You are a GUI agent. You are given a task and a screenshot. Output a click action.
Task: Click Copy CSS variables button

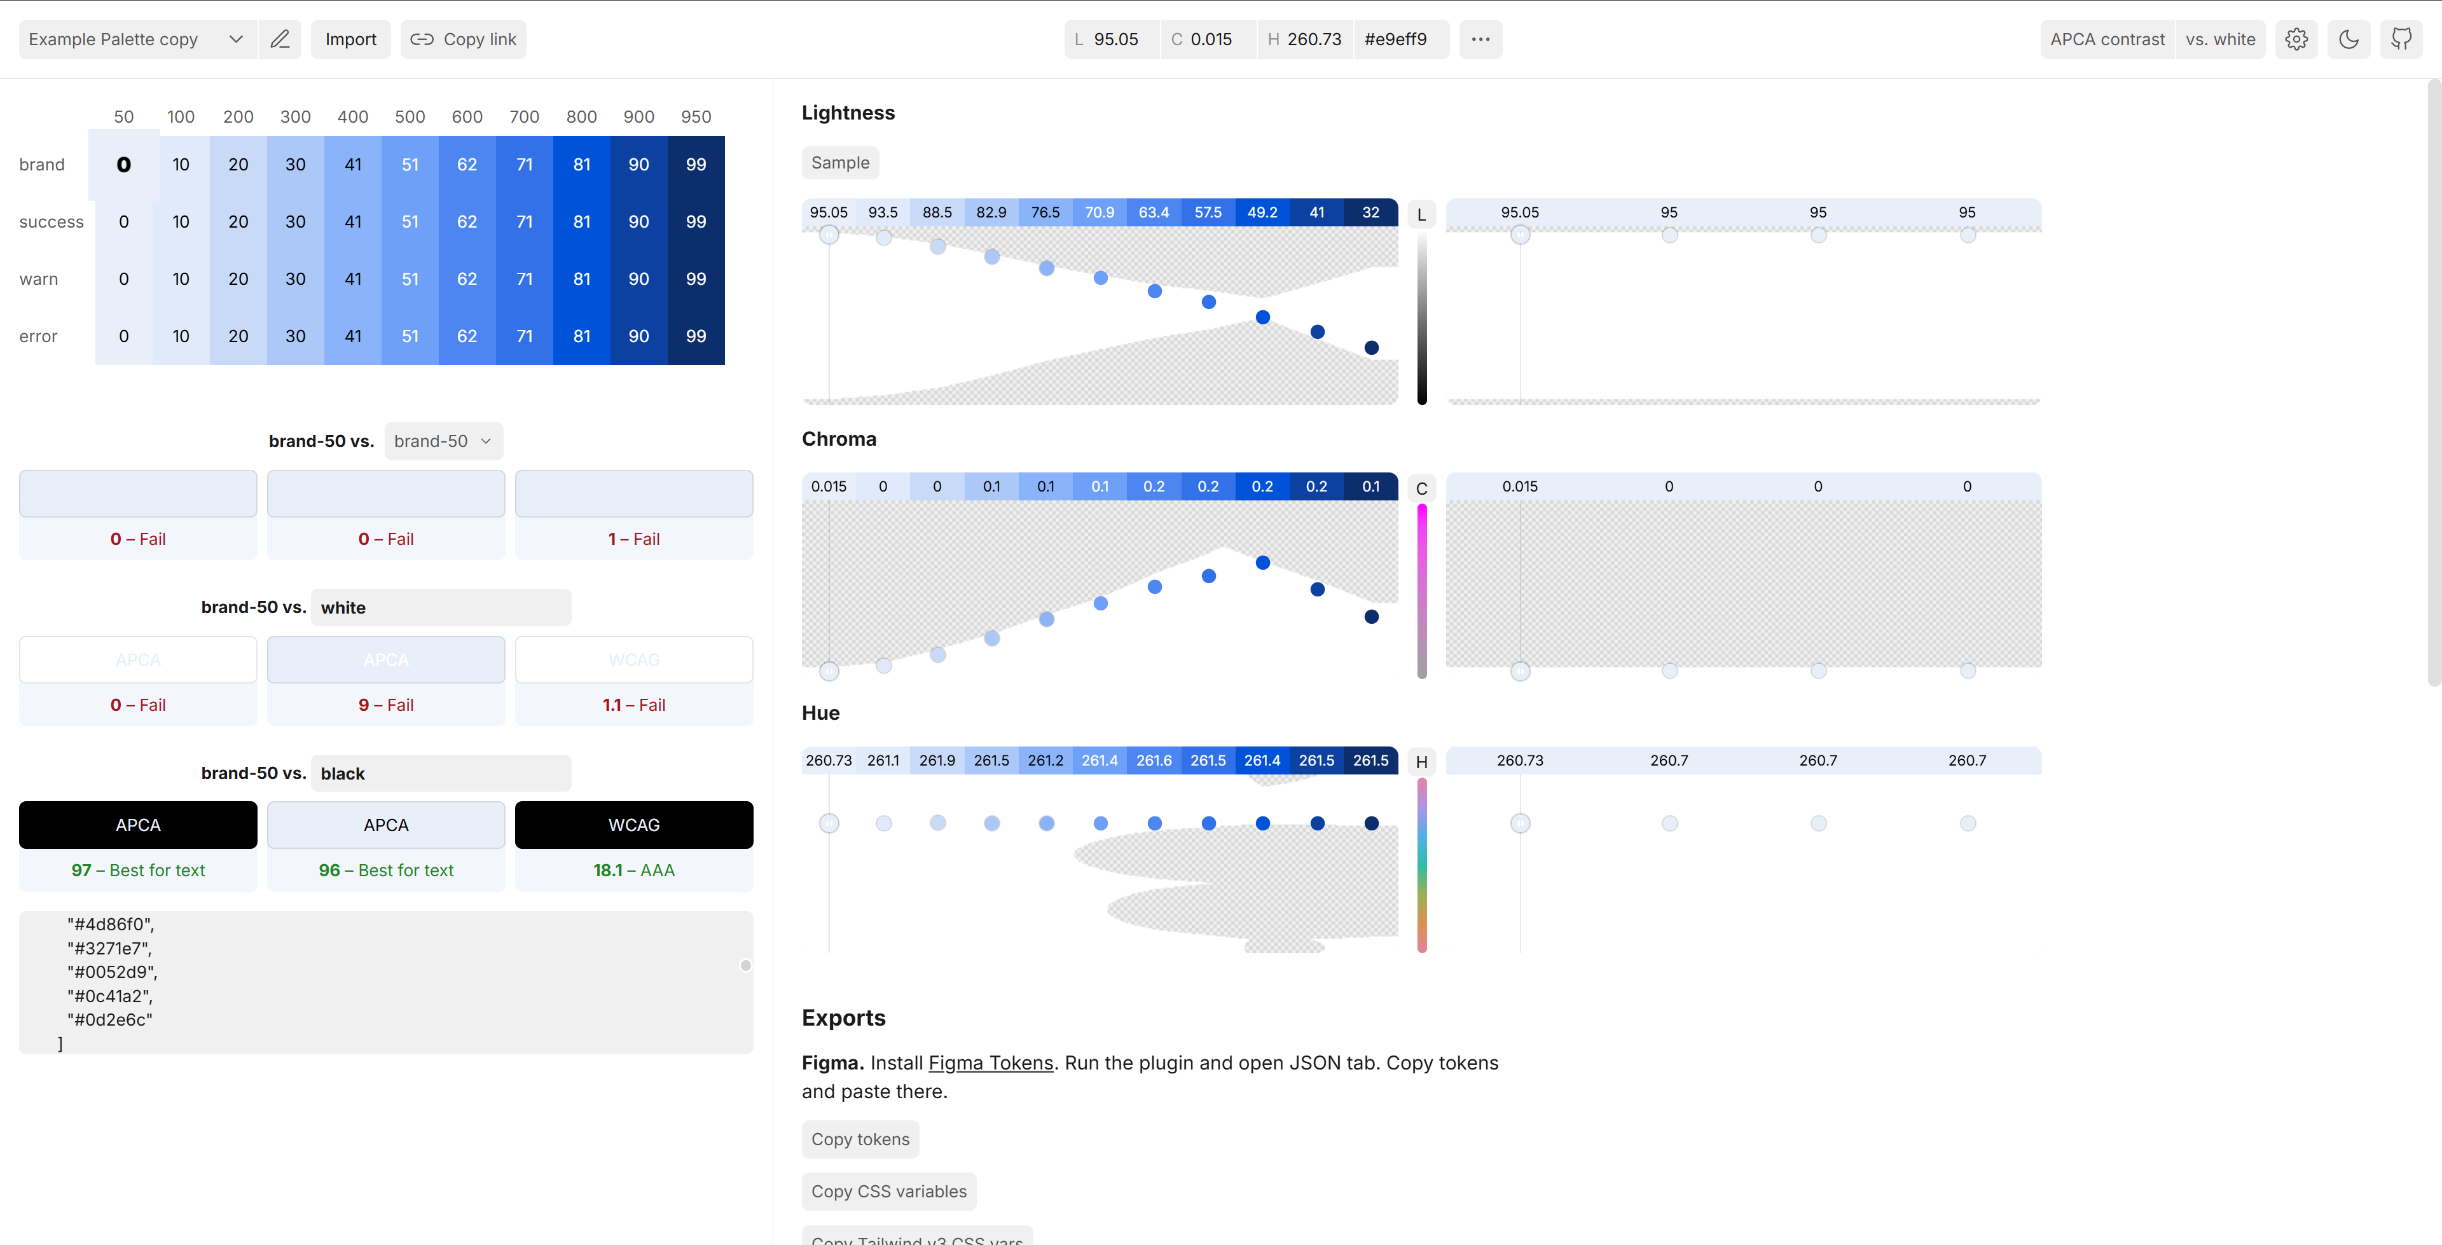[888, 1191]
